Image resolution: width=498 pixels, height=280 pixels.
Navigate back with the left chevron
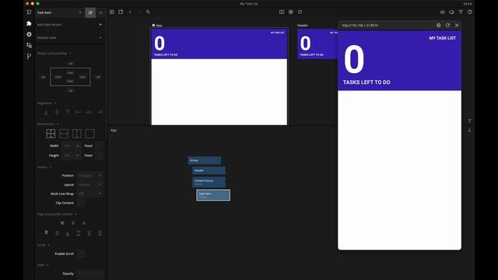coord(130,12)
